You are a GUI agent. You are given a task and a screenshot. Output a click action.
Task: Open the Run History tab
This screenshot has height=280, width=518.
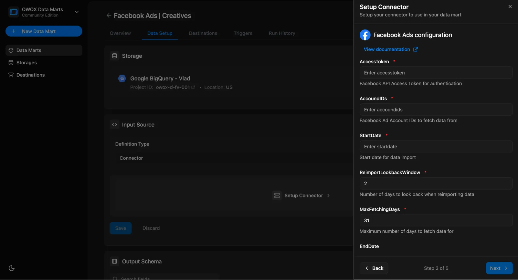pos(282,33)
